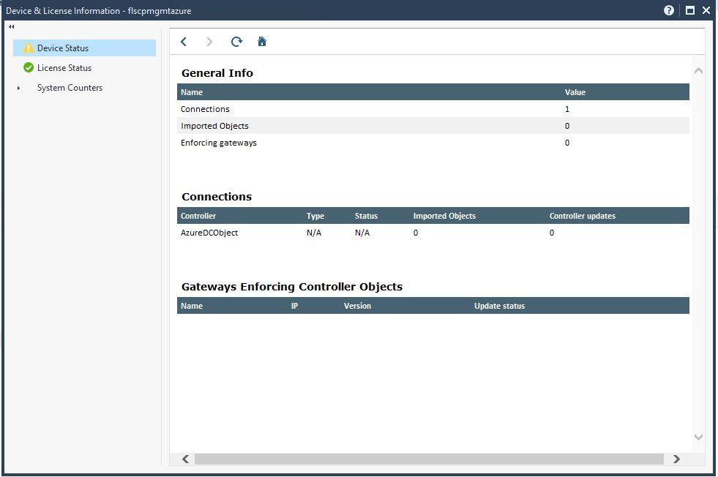Image resolution: width=718 pixels, height=477 pixels.
Task: Open Help via the question mark icon
Action: click(667, 10)
